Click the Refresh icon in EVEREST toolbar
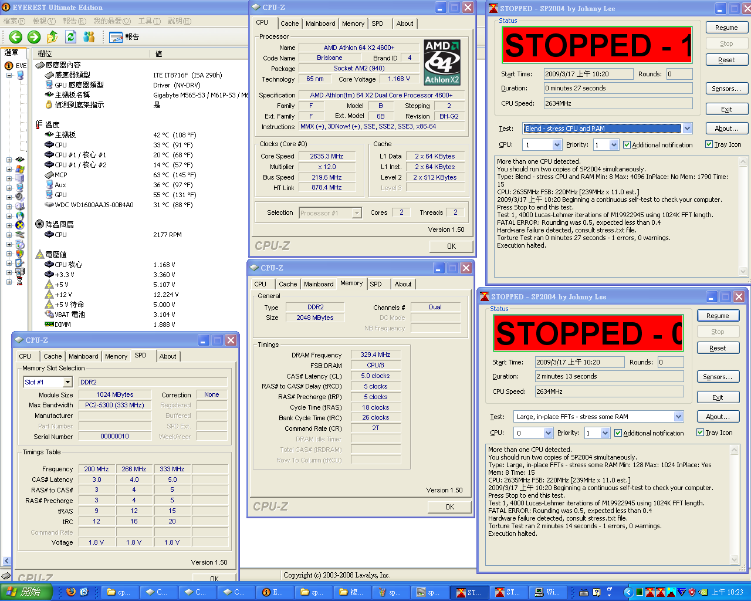Screen dimensions: 751x601 (71, 37)
